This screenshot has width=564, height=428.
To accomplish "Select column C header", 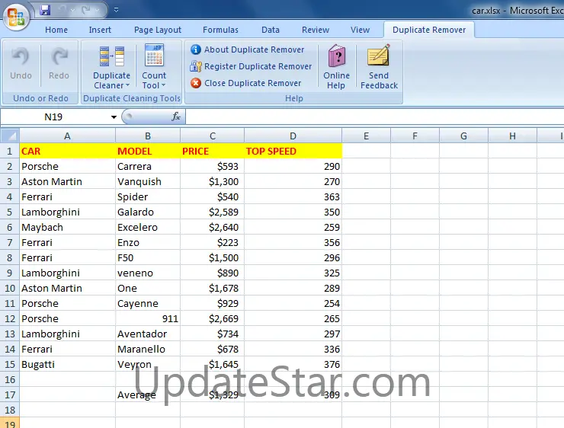I will pos(213,136).
